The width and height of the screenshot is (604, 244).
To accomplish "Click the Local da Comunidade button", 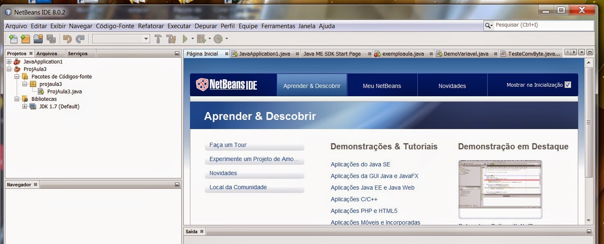I will [254, 188].
